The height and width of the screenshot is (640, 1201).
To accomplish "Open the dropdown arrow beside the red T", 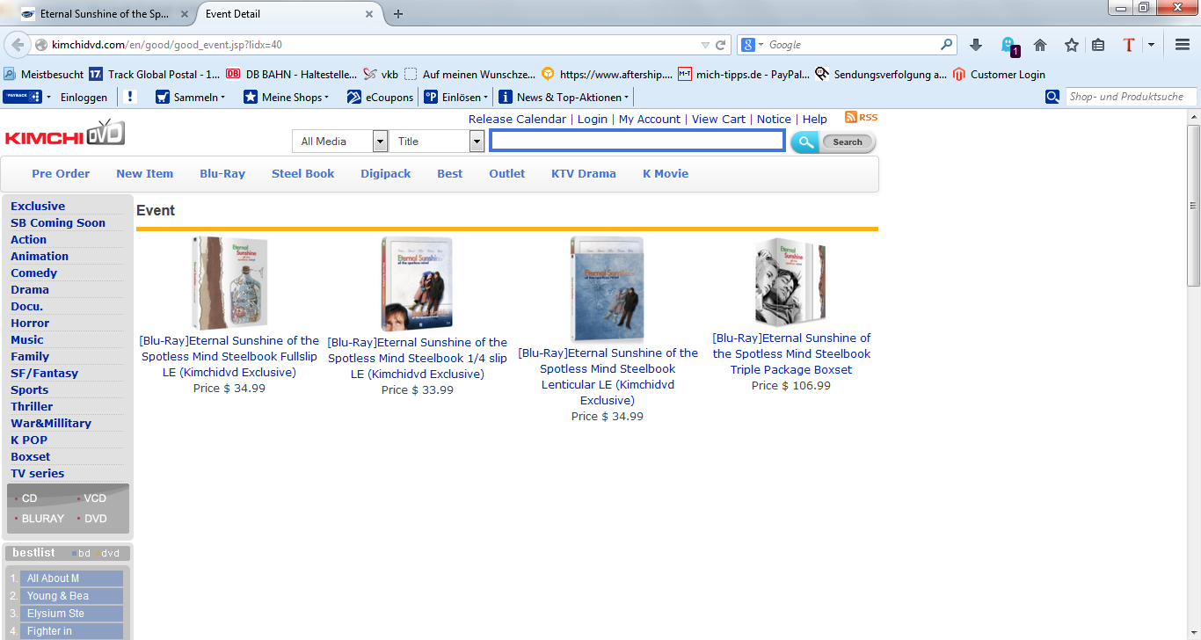I will [1151, 45].
